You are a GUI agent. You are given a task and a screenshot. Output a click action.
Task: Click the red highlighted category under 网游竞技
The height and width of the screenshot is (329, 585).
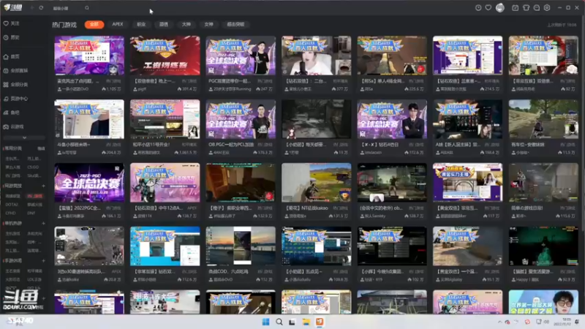coord(34,196)
